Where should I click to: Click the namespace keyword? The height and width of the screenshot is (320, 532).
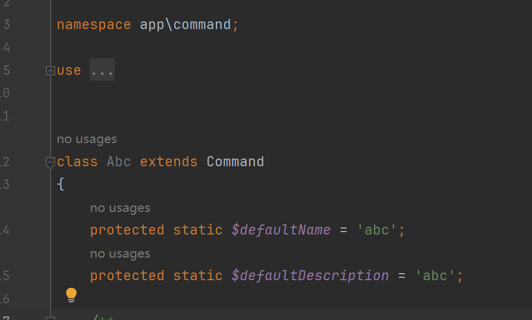94,25
